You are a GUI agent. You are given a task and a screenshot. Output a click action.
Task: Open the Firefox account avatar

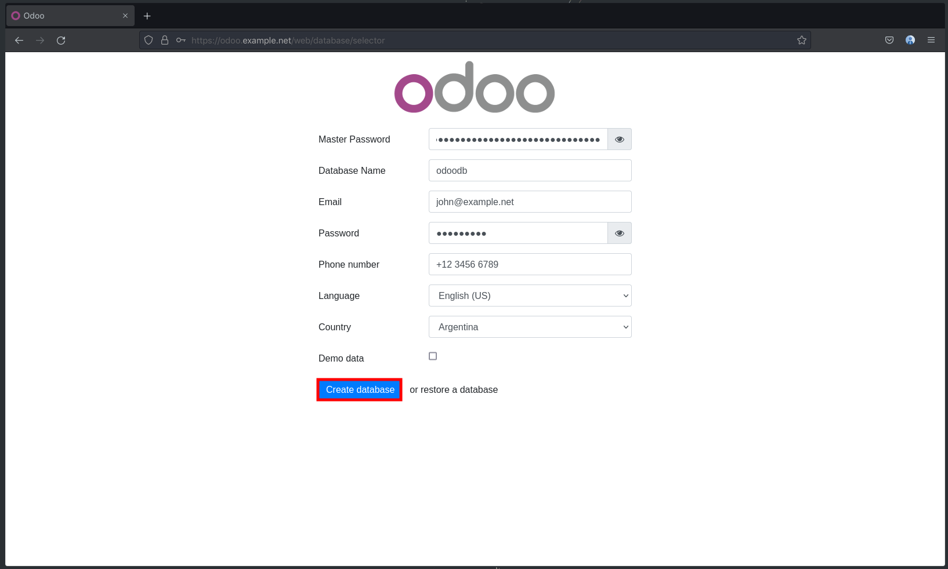pos(910,41)
